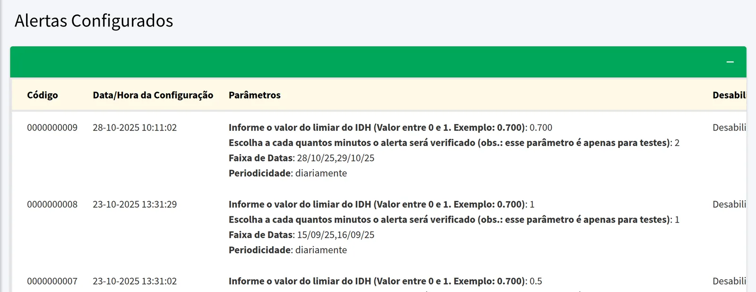Collapse the green card with minus icon
This screenshot has height=292, width=756.
pyautogui.click(x=730, y=62)
